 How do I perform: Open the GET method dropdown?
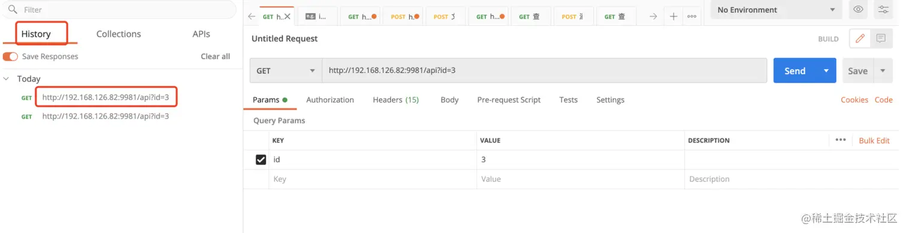[x=286, y=71]
